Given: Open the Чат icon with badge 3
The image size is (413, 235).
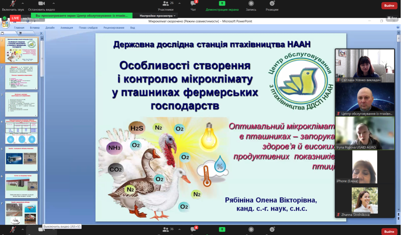Looking at the screenshot, I should point(193,3).
